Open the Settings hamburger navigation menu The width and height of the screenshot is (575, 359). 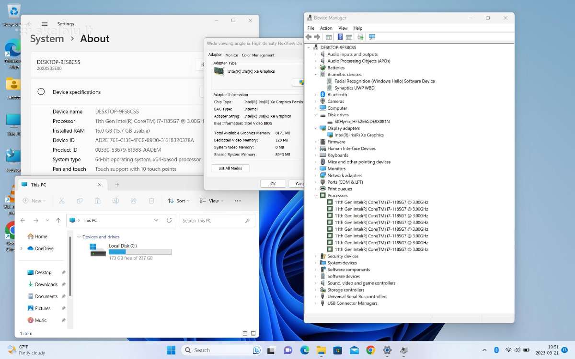[45, 23]
